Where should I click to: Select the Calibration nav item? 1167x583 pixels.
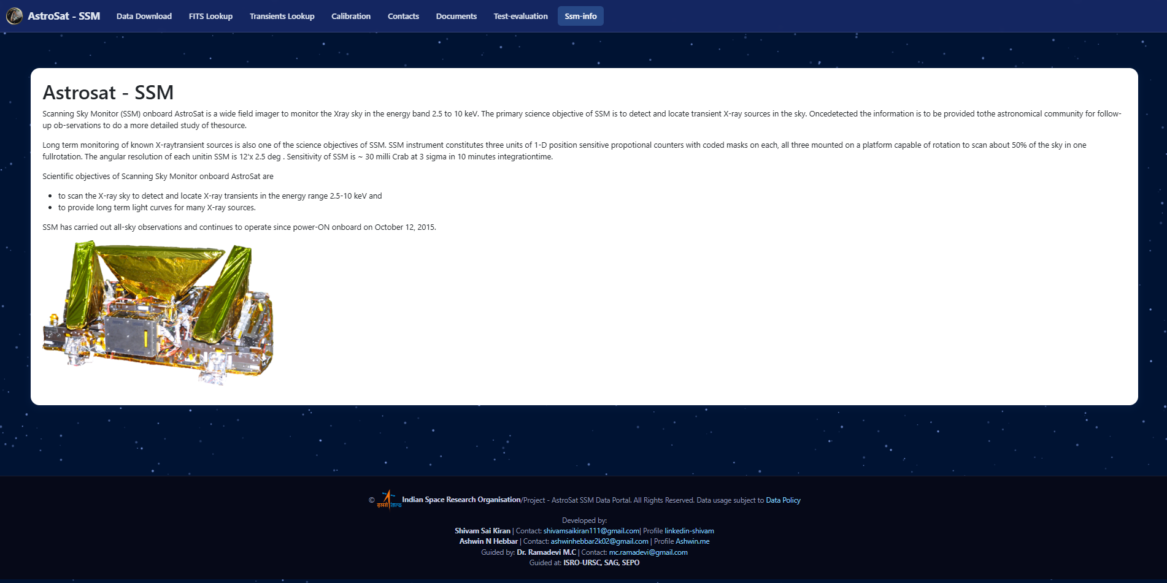[x=351, y=16]
